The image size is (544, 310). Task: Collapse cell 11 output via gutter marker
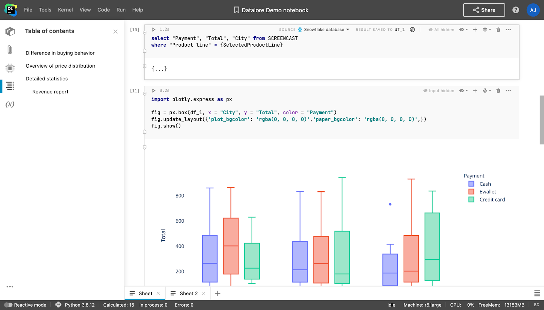coord(144,148)
